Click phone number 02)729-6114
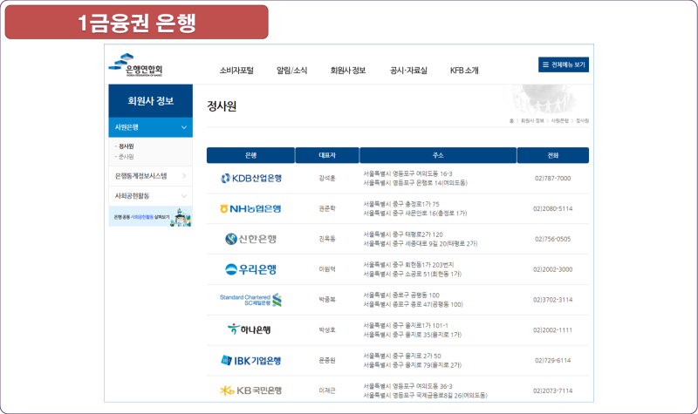This screenshot has width=698, height=414. [553, 361]
